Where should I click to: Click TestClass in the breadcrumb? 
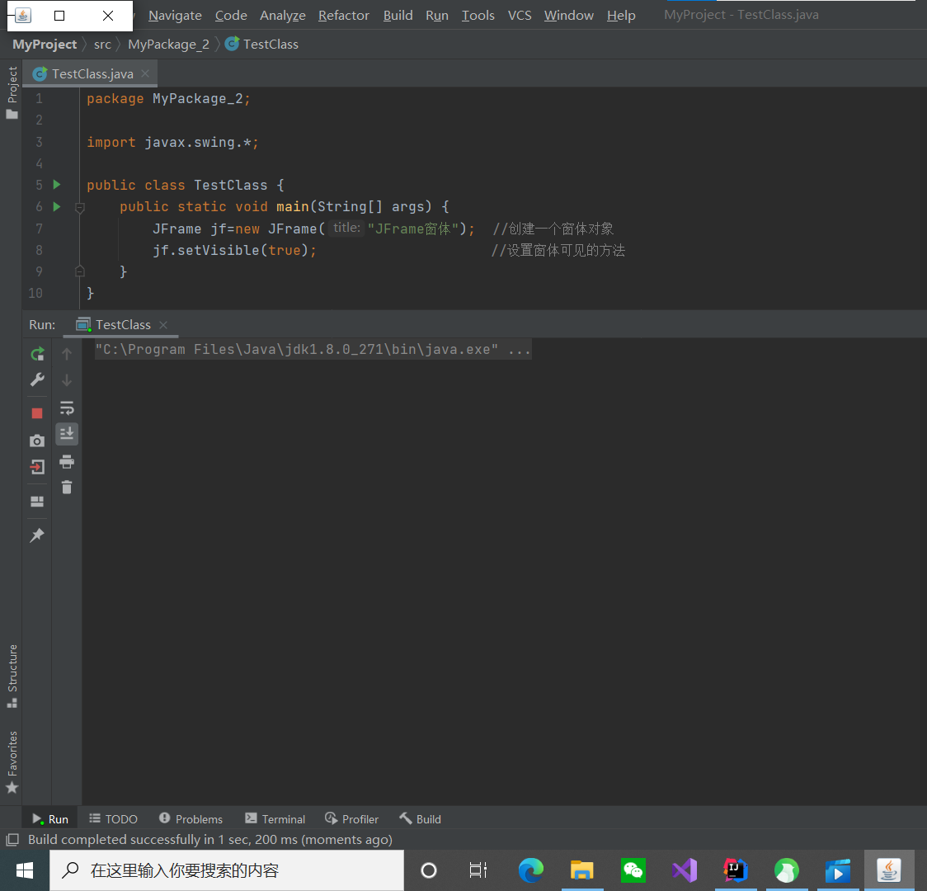tap(262, 45)
